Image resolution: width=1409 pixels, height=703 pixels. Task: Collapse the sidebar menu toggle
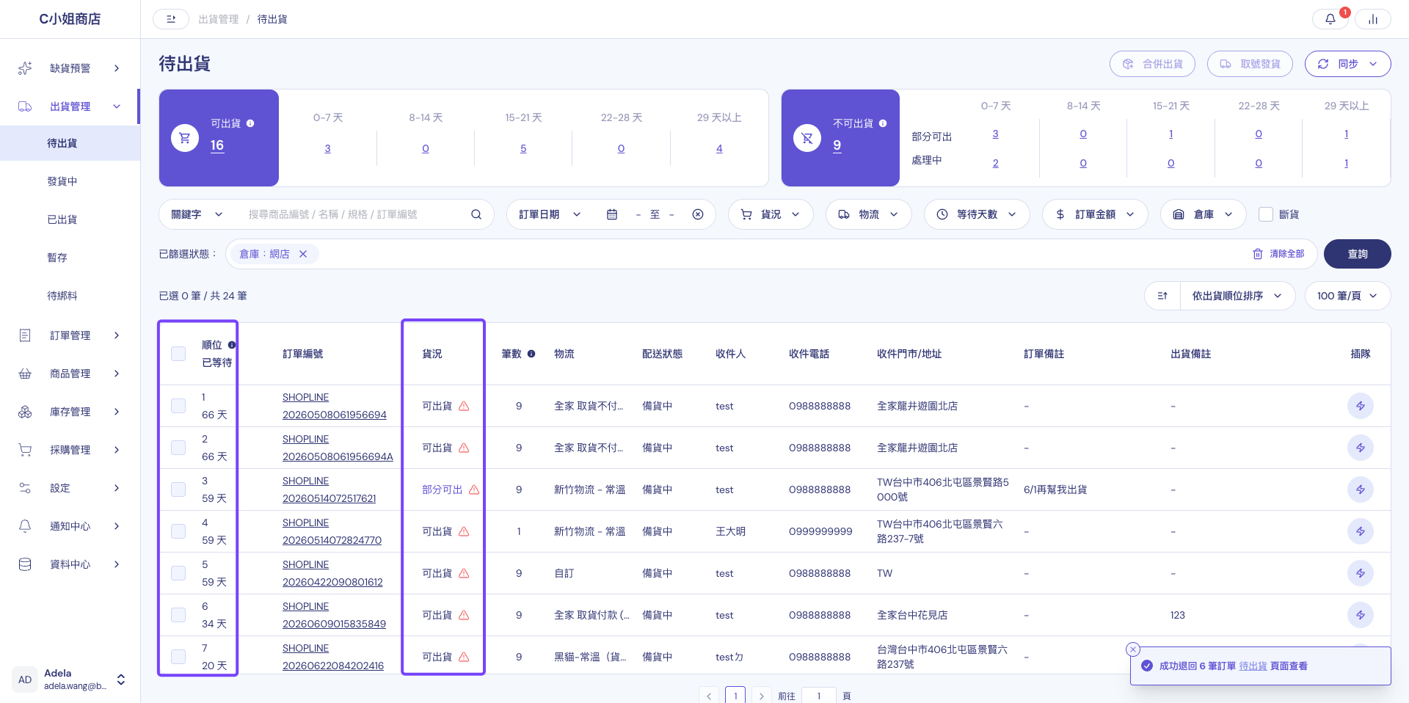tap(171, 19)
